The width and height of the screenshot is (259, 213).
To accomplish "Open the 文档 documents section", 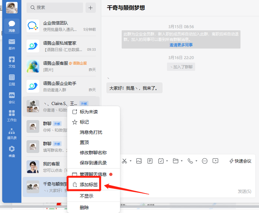I will [x=12, y=62].
